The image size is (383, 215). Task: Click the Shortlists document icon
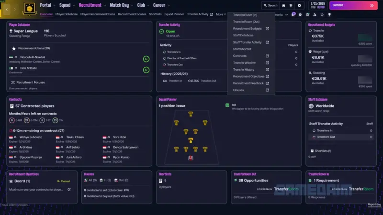161,181
